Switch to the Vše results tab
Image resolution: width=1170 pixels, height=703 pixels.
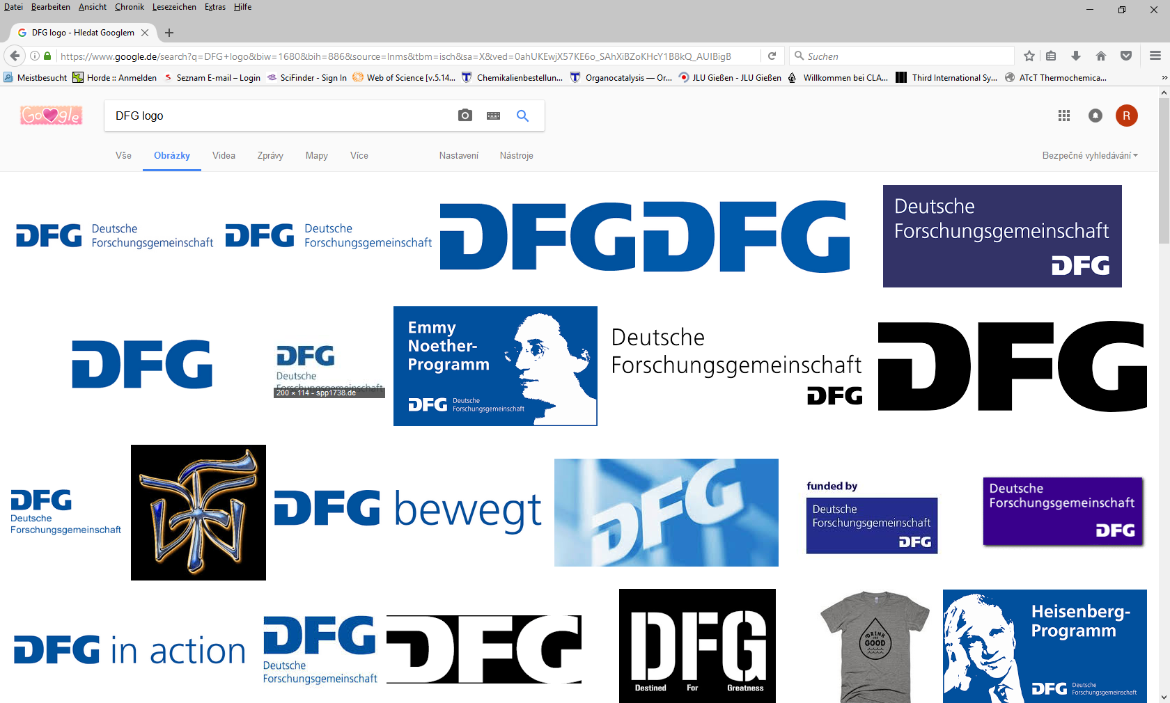[123, 156]
